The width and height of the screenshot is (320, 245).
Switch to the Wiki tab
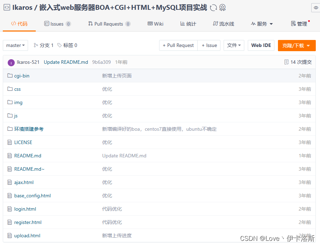tap(155, 24)
